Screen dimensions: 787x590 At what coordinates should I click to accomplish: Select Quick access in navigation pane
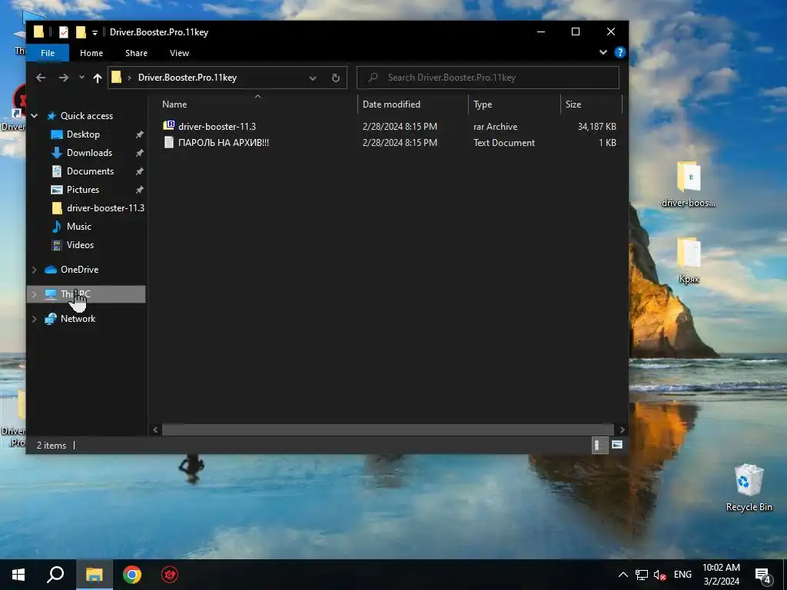point(86,116)
